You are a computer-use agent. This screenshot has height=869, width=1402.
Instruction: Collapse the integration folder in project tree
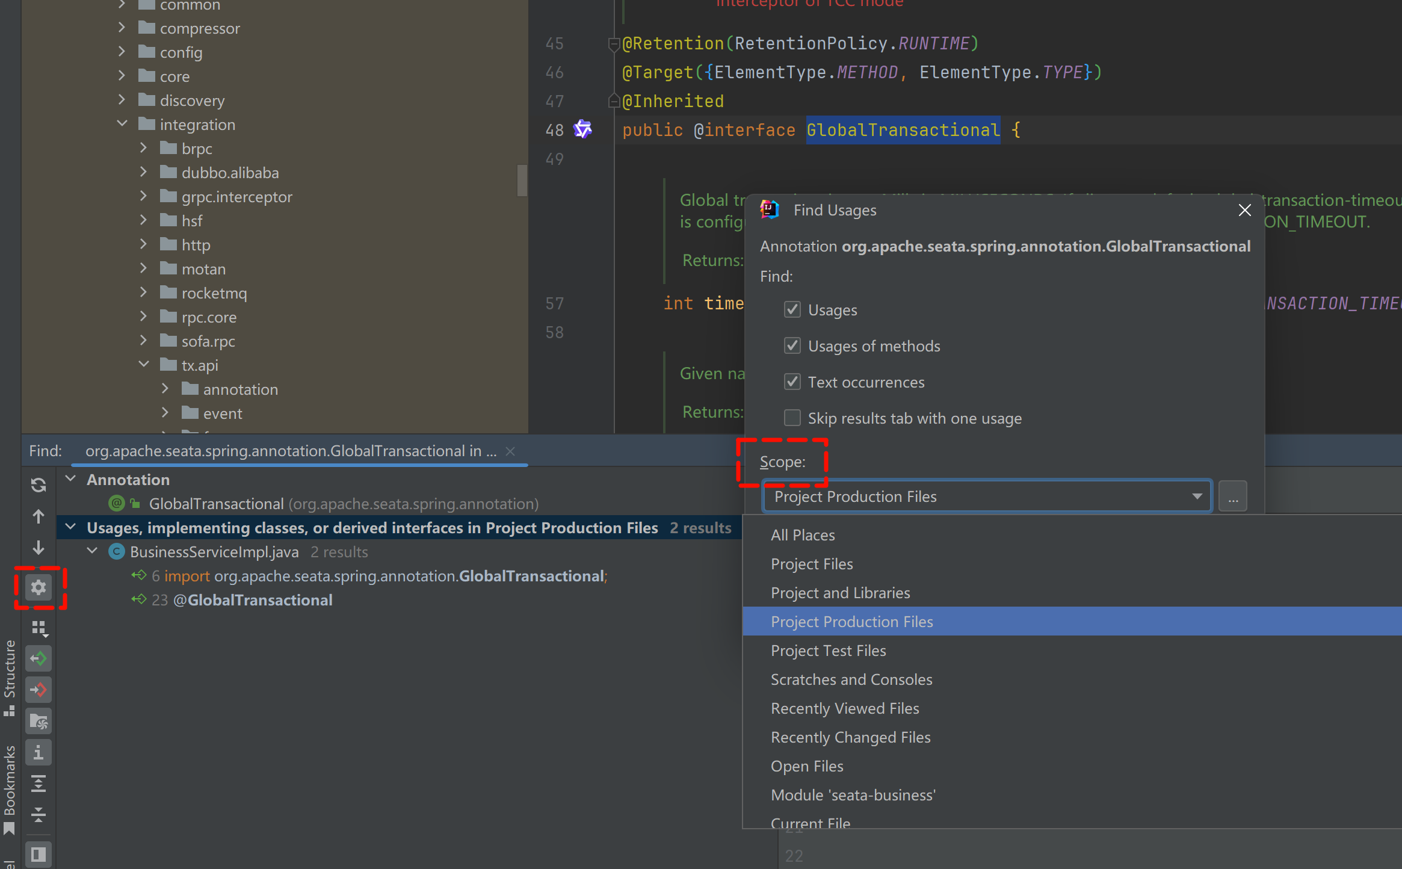click(x=122, y=124)
